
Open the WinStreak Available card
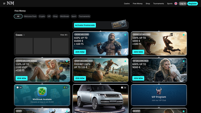pyautogui.click(x=42, y=95)
